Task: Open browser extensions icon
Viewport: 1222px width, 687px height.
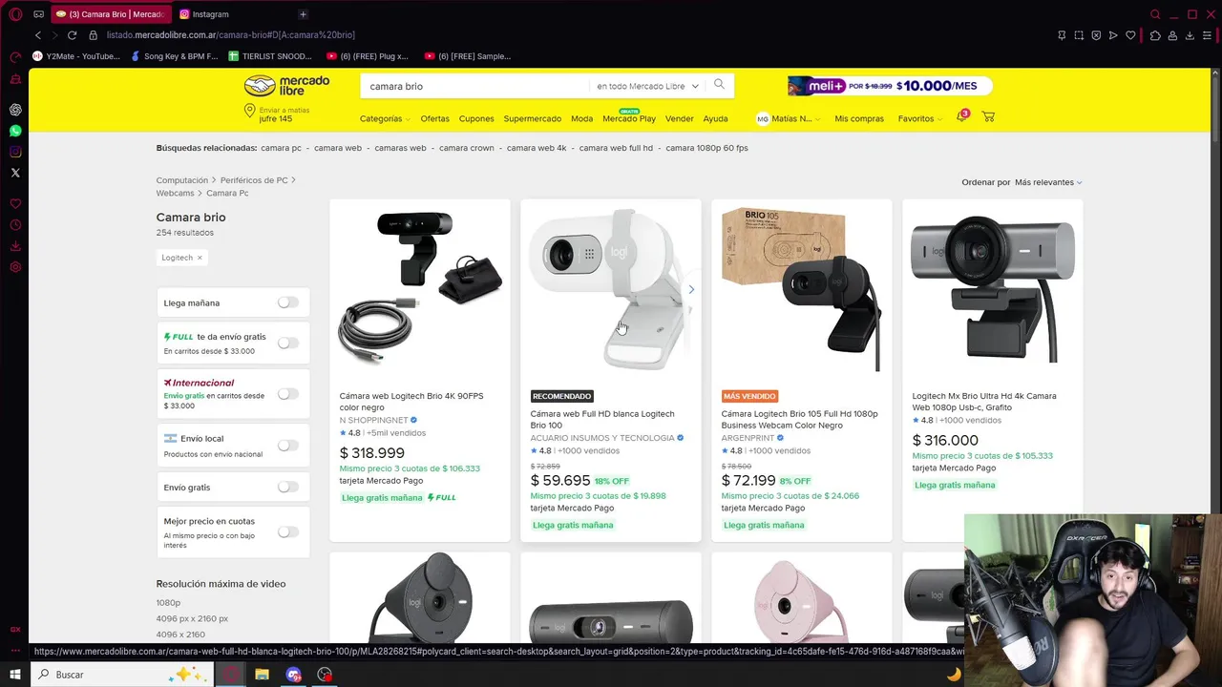Action: (1154, 35)
